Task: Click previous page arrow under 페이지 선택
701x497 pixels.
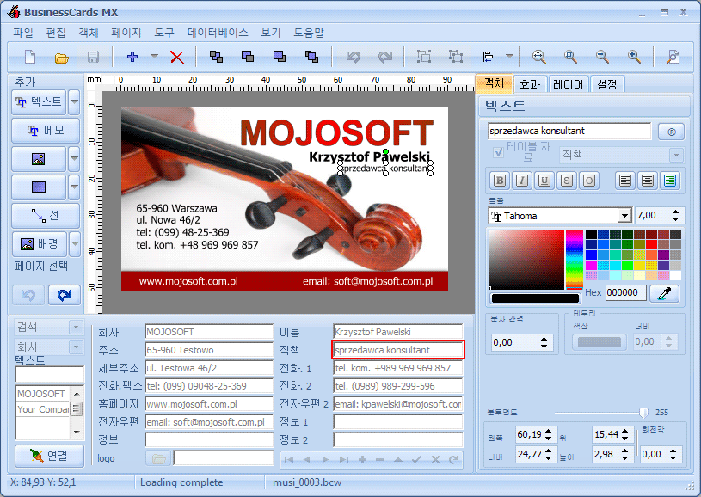Action: click(28, 295)
